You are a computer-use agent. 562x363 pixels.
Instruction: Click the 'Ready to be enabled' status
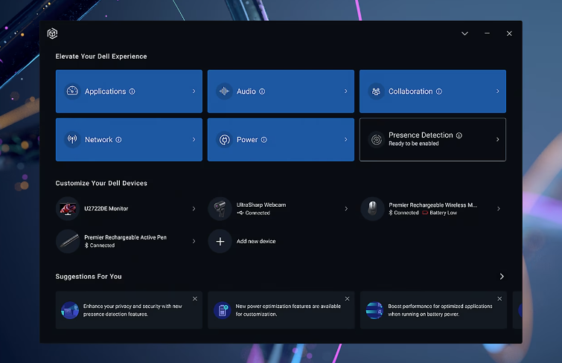[x=414, y=144]
